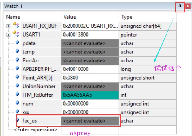Expand the USART_RX_BUF array node
The width and height of the screenshot is (192, 136).
coord(8,26)
